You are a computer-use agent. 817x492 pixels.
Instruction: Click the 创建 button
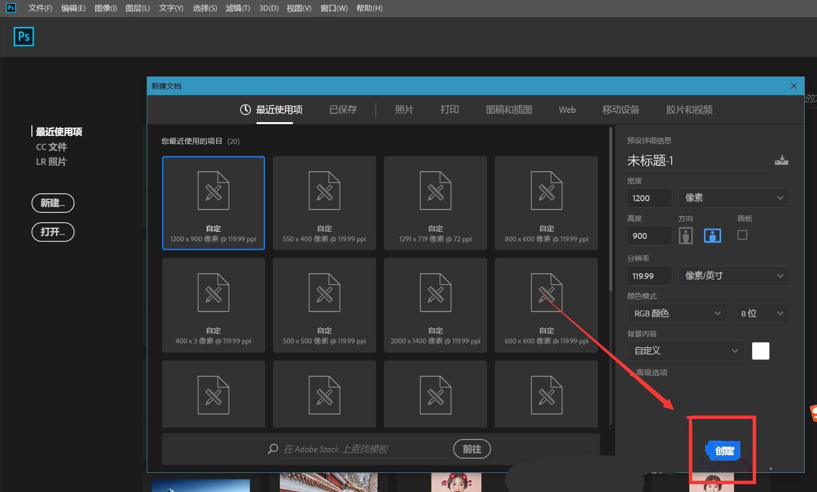tap(724, 451)
